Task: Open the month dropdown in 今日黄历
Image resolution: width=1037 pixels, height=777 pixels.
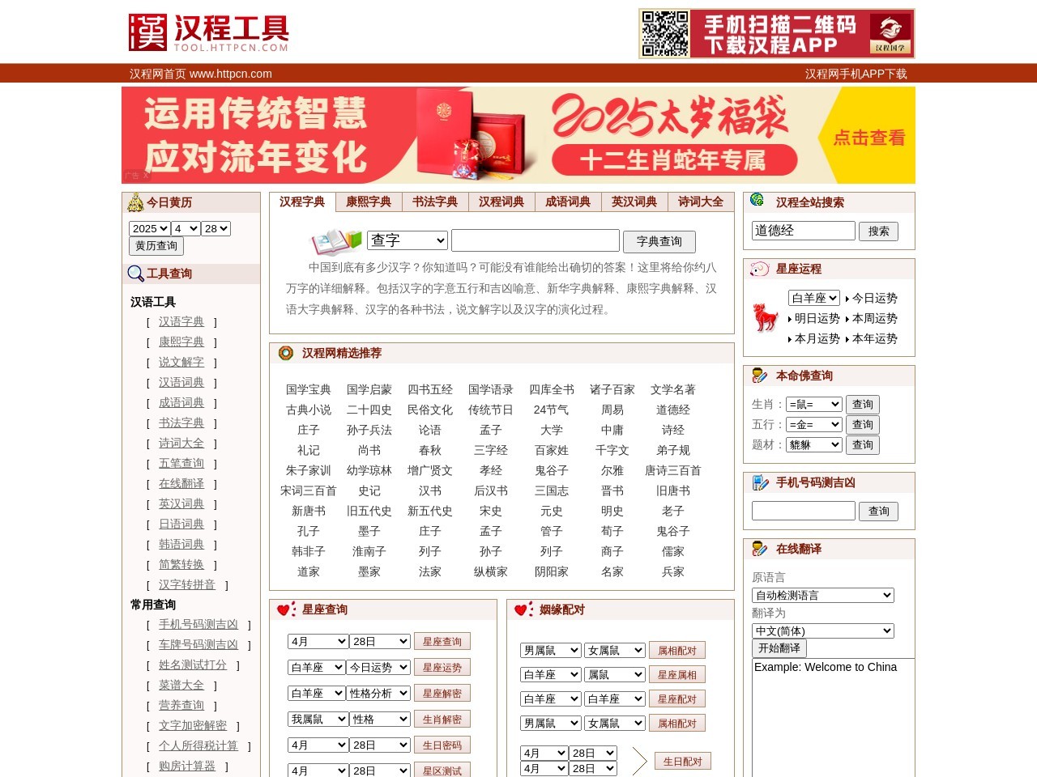Action: (186, 229)
